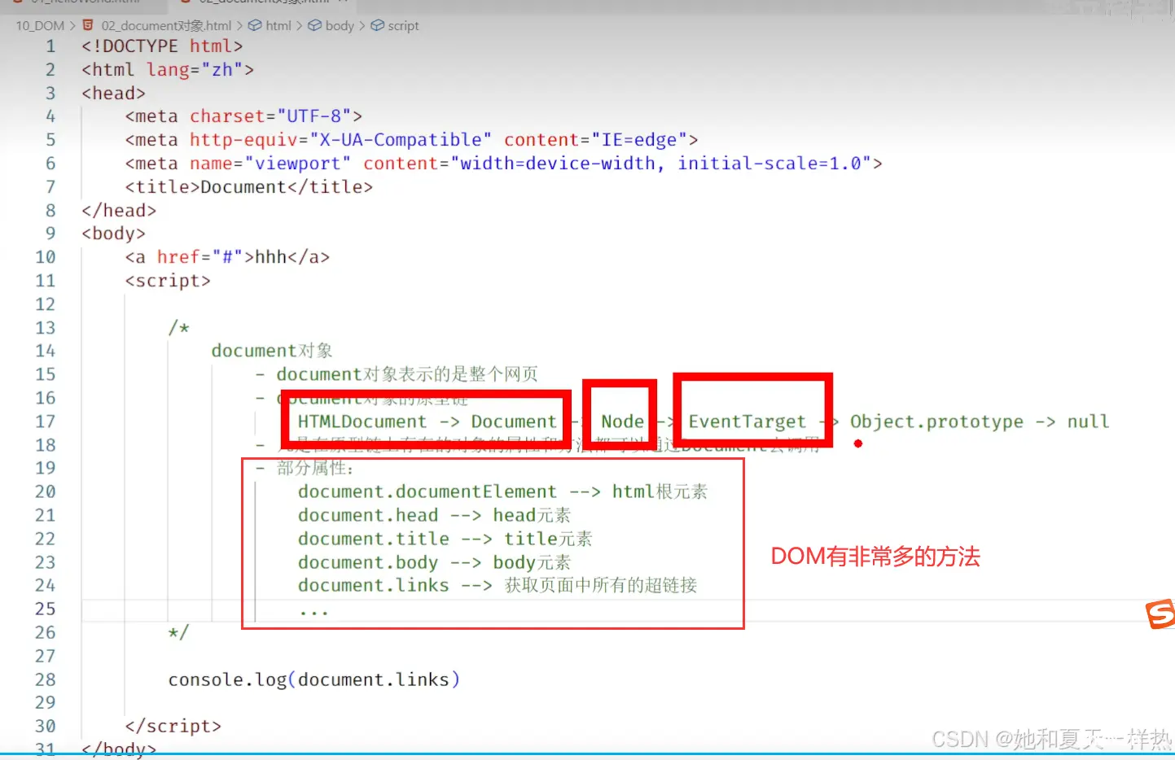Click the lang="zh" attribute text

195,70
